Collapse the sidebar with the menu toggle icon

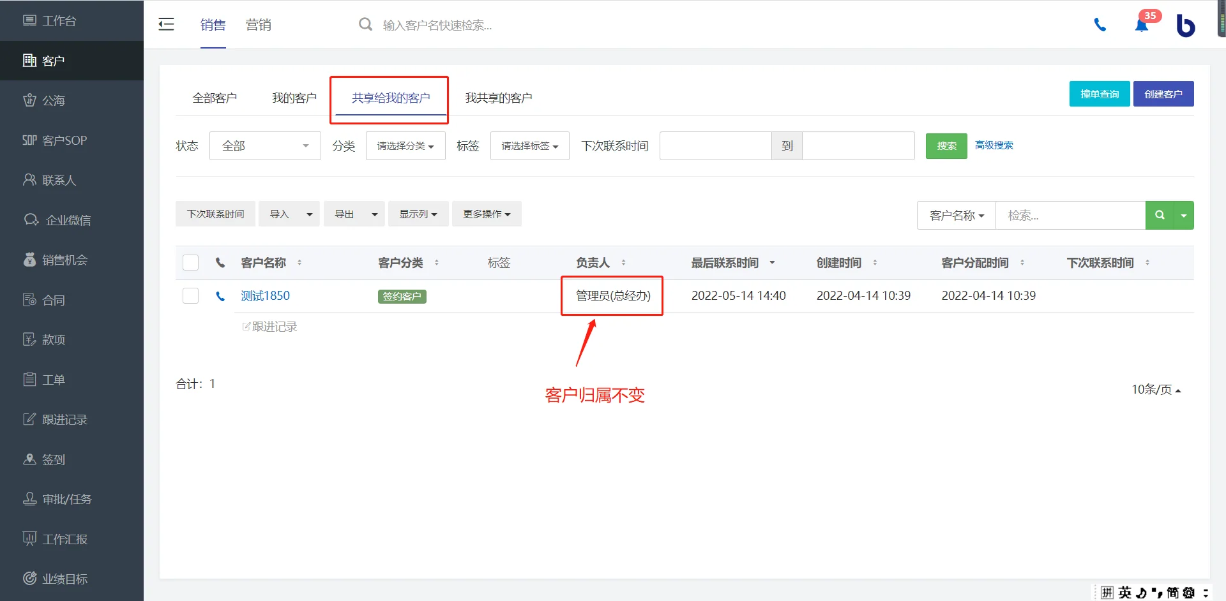[166, 24]
